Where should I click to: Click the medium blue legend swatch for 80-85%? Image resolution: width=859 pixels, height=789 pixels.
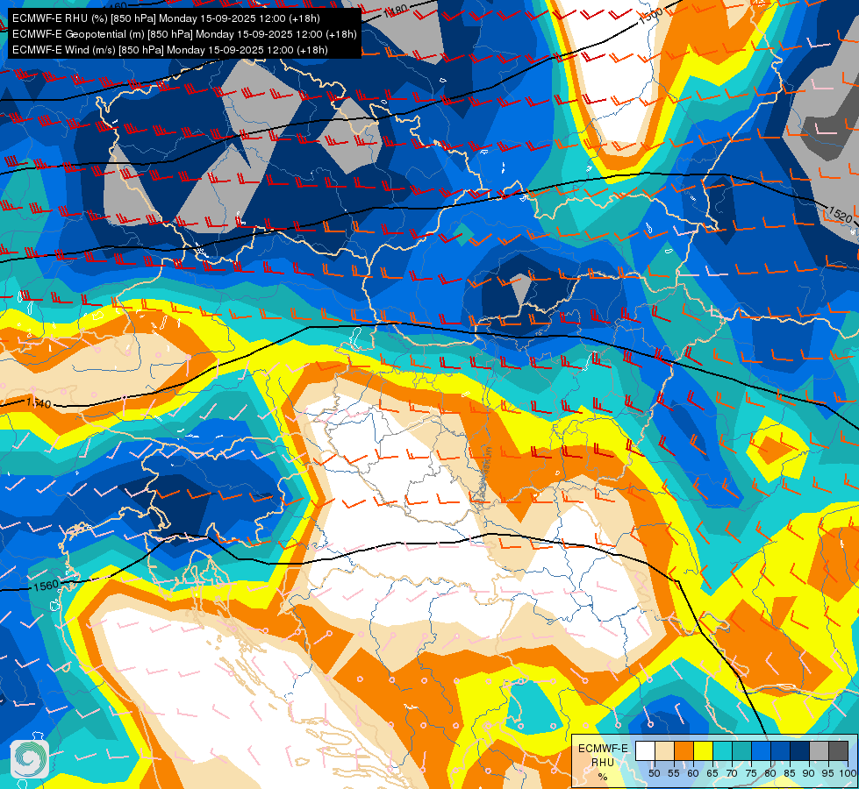click(780, 751)
